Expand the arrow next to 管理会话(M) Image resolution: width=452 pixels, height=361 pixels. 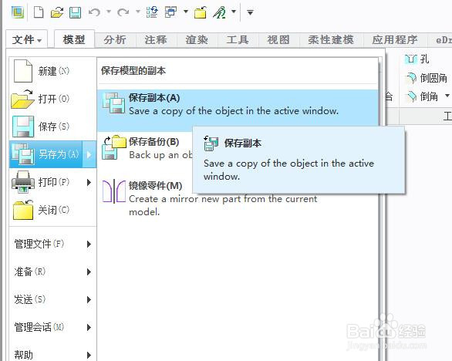[x=89, y=327]
